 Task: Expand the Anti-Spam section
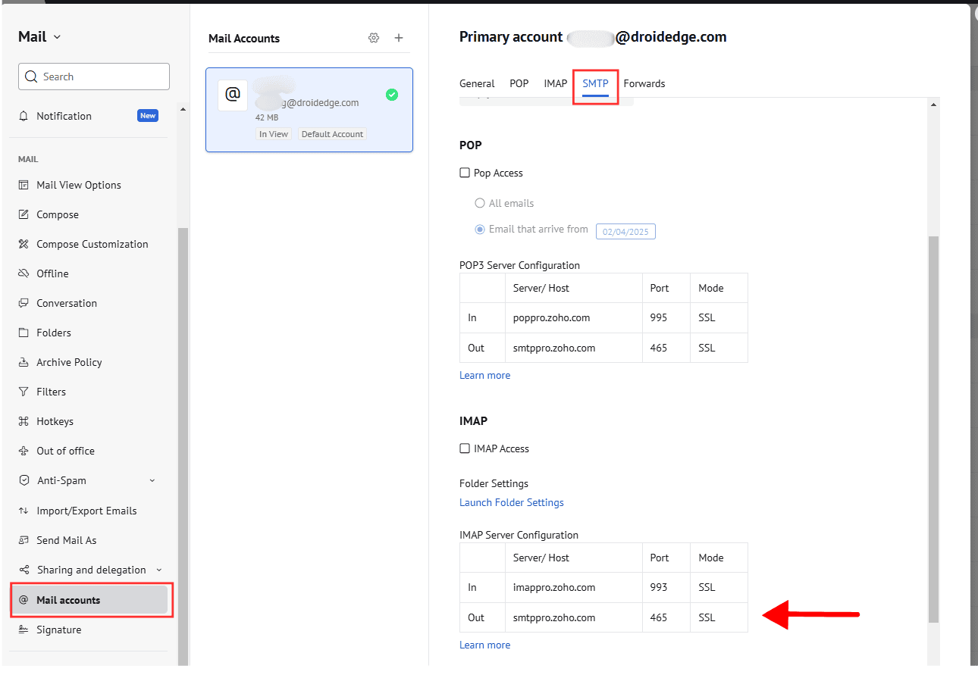point(152,480)
